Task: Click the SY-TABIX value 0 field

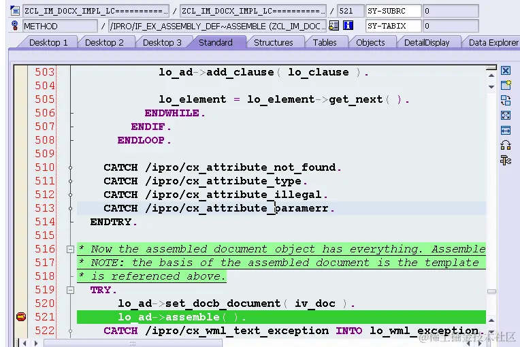Action: tap(451, 26)
